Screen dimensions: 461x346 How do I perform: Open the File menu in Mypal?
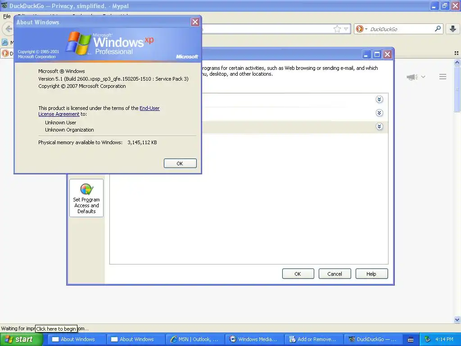point(7,16)
